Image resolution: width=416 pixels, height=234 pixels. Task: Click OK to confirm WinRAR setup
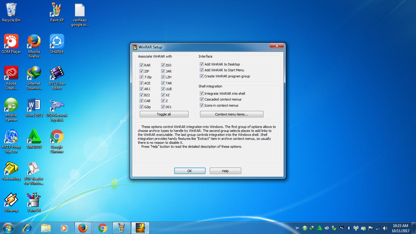[x=189, y=171]
